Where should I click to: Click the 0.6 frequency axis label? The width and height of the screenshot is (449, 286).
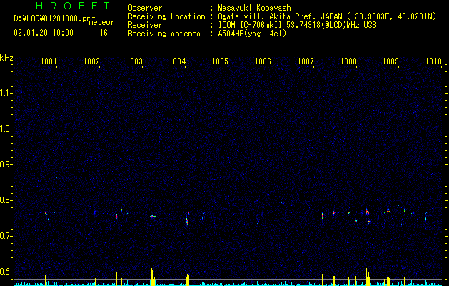tap(6, 272)
